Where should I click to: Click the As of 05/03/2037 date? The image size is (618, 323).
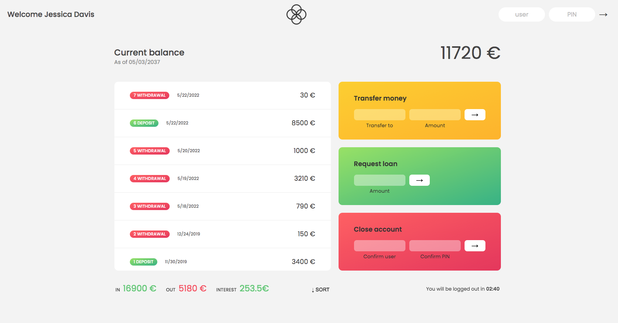137,62
